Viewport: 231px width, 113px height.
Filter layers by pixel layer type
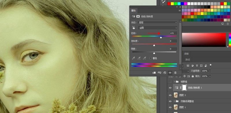188,66
